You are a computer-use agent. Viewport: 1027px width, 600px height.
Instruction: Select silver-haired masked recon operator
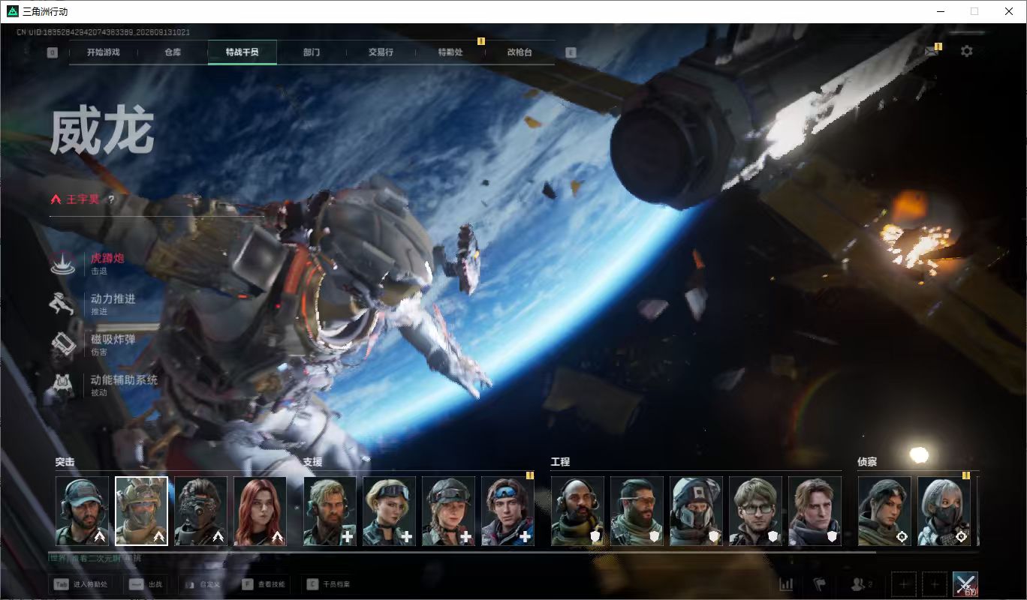944,511
